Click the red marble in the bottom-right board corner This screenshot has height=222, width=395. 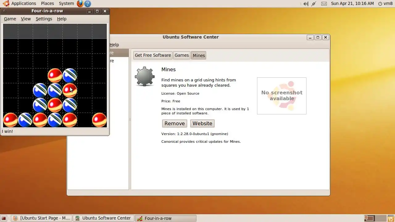click(x=99, y=120)
